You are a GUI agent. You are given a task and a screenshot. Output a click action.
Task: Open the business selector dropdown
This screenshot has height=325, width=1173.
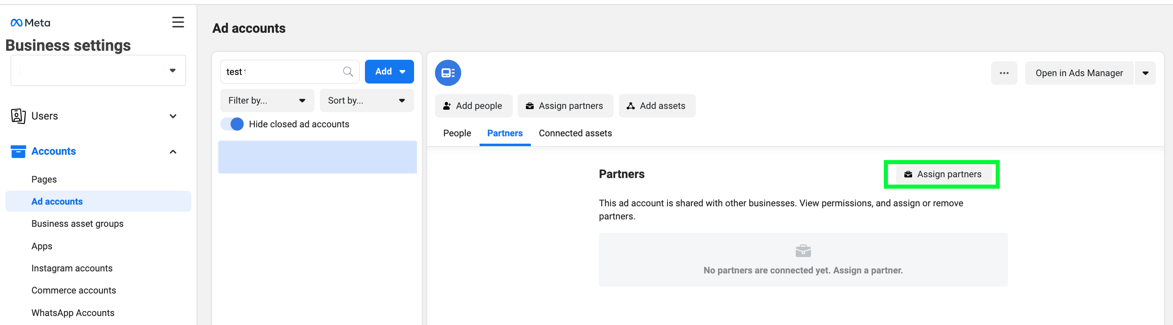pyautogui.click(x=98, y=70)
